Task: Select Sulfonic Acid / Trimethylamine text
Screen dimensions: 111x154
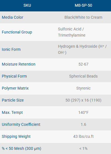Action: [x=72, y=32]
